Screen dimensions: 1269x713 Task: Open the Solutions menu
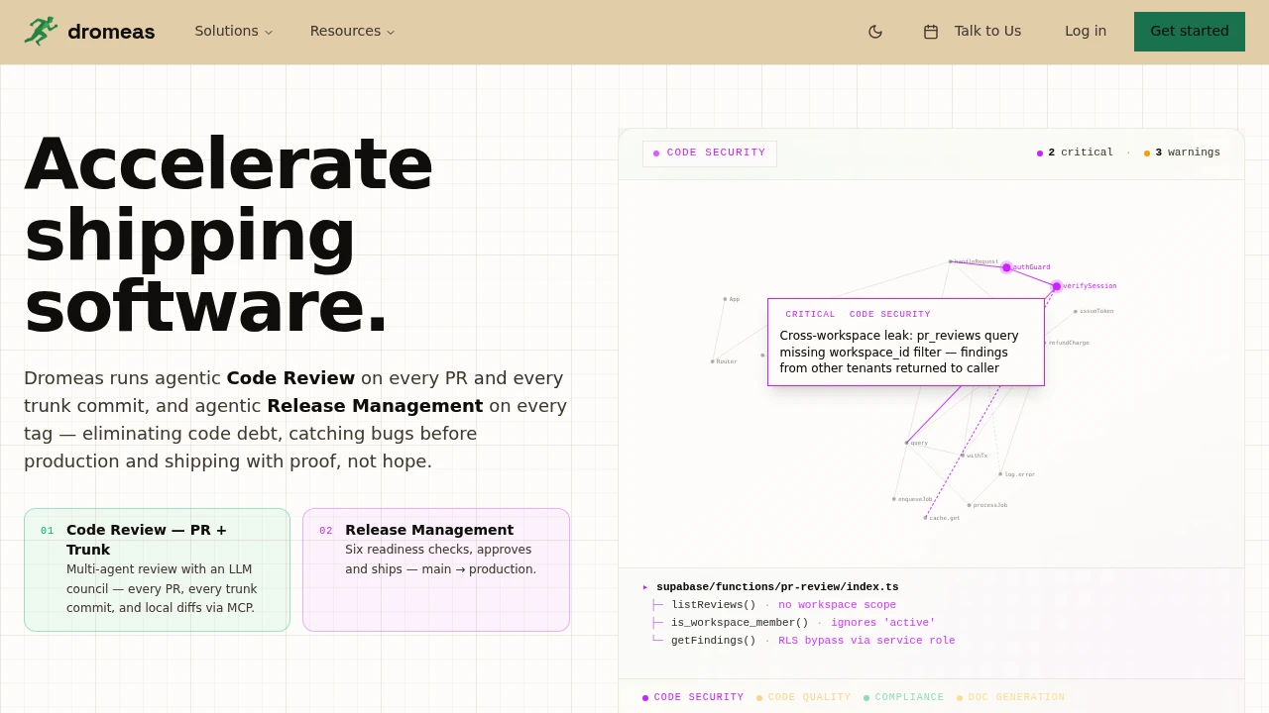[x=234, y=32]
